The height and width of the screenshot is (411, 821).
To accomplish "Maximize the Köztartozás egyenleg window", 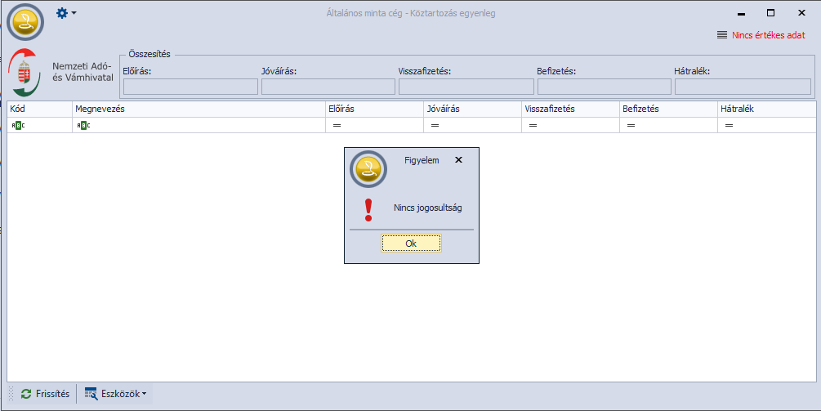I will 770,13.
